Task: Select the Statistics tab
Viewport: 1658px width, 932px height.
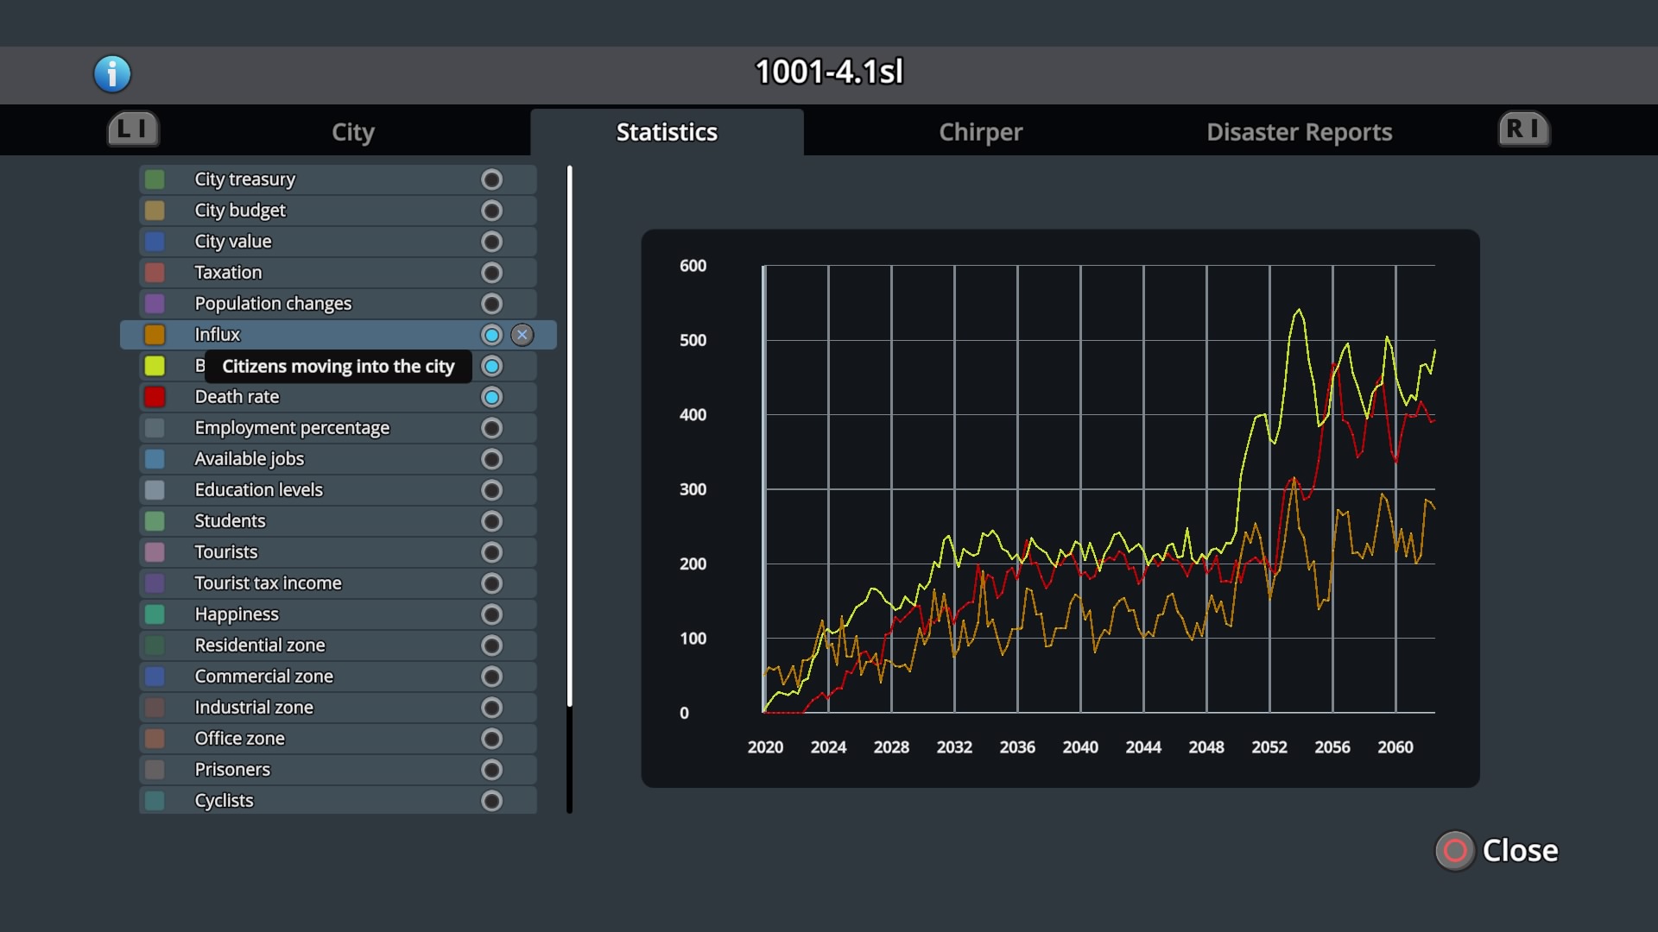Action: click(667, 132)
